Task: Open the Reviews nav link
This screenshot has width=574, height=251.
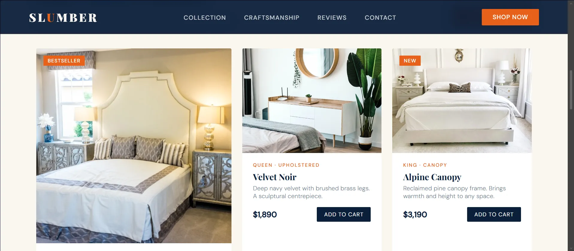Action: [332, 18]
